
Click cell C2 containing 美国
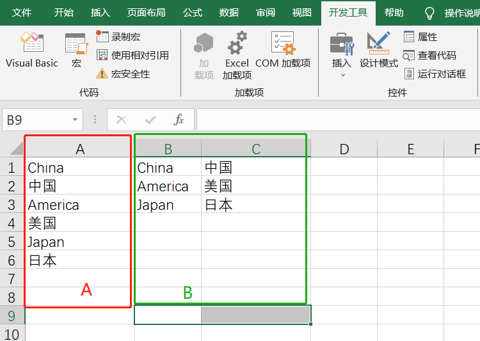point(256,185)
